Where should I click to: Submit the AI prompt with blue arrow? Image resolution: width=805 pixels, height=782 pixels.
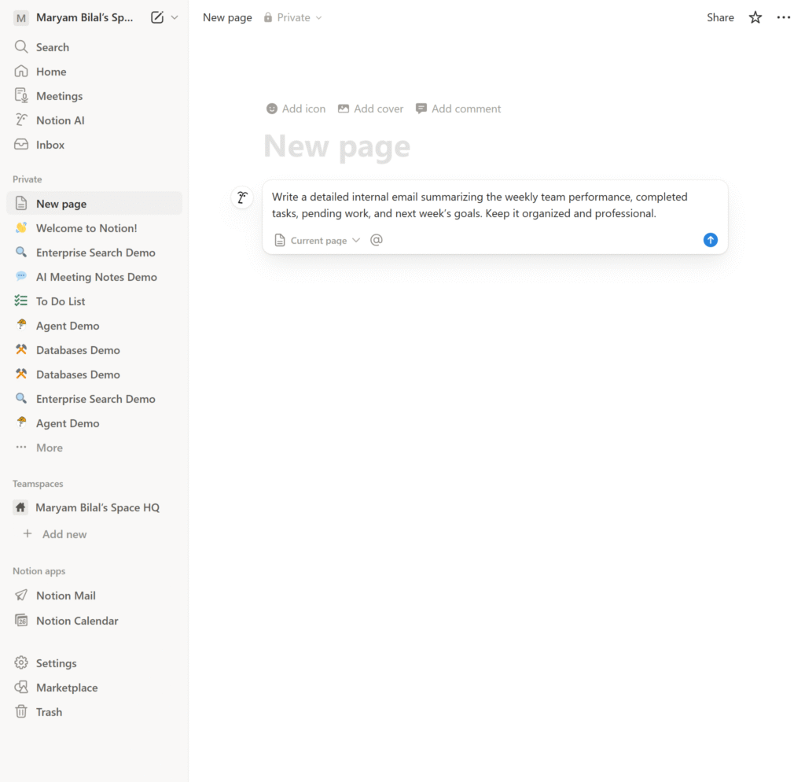pyautogui.click(x=710, y=240)
